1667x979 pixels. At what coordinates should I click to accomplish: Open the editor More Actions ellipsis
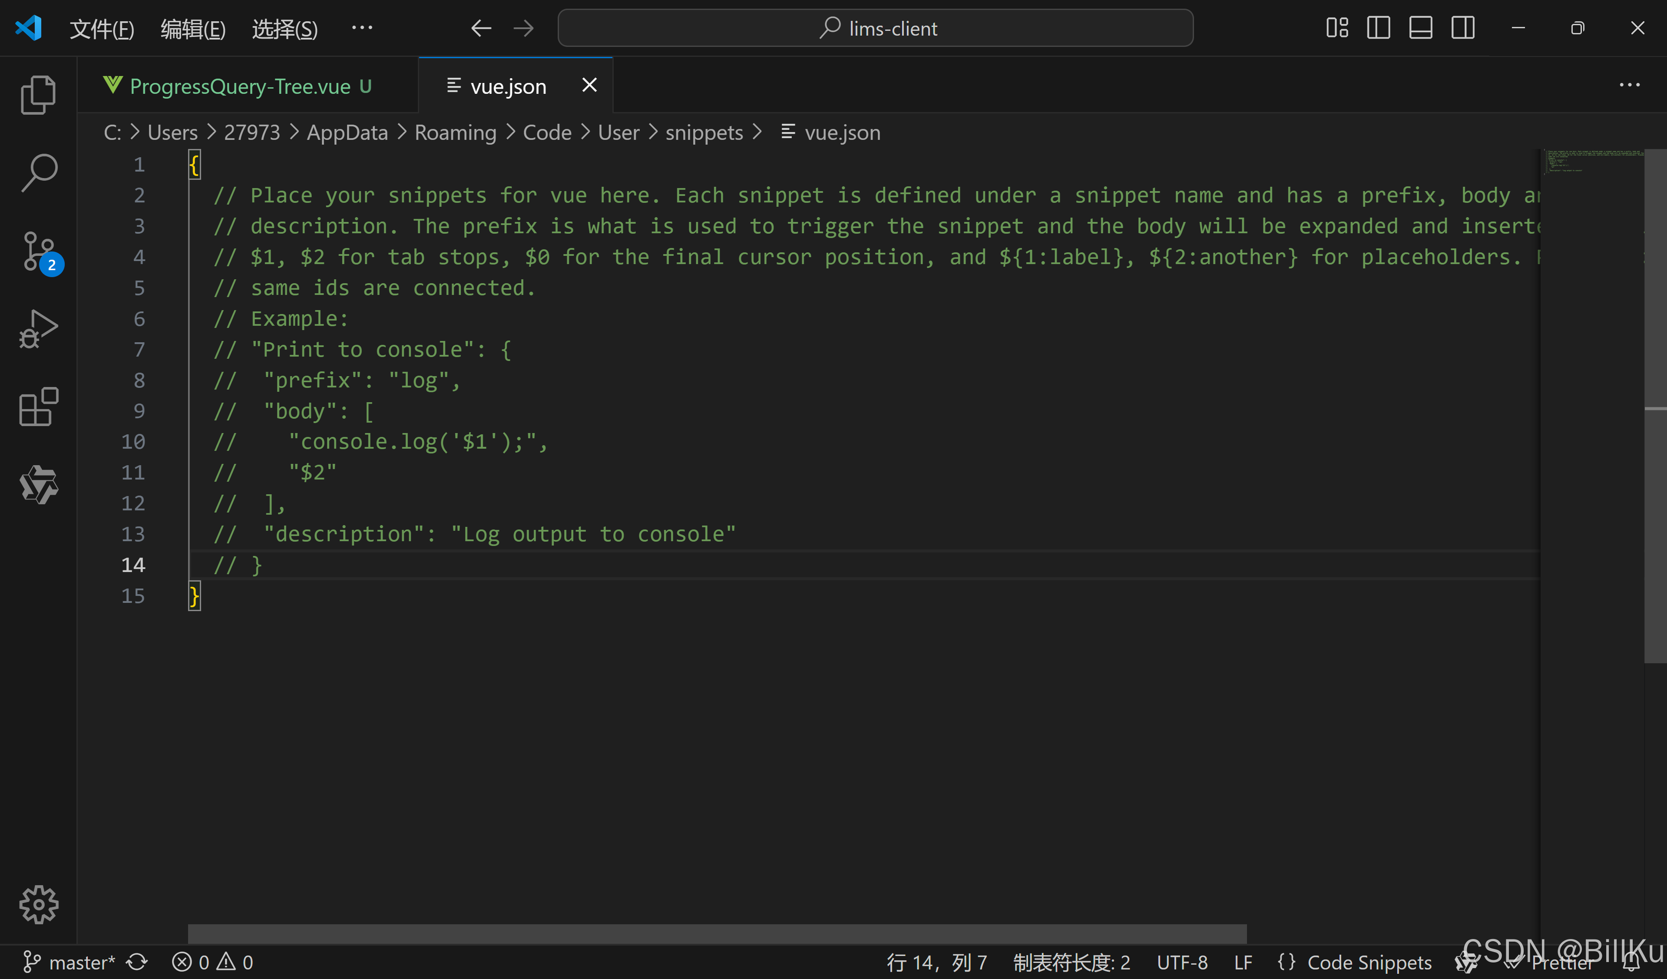tap(1629, 85)
